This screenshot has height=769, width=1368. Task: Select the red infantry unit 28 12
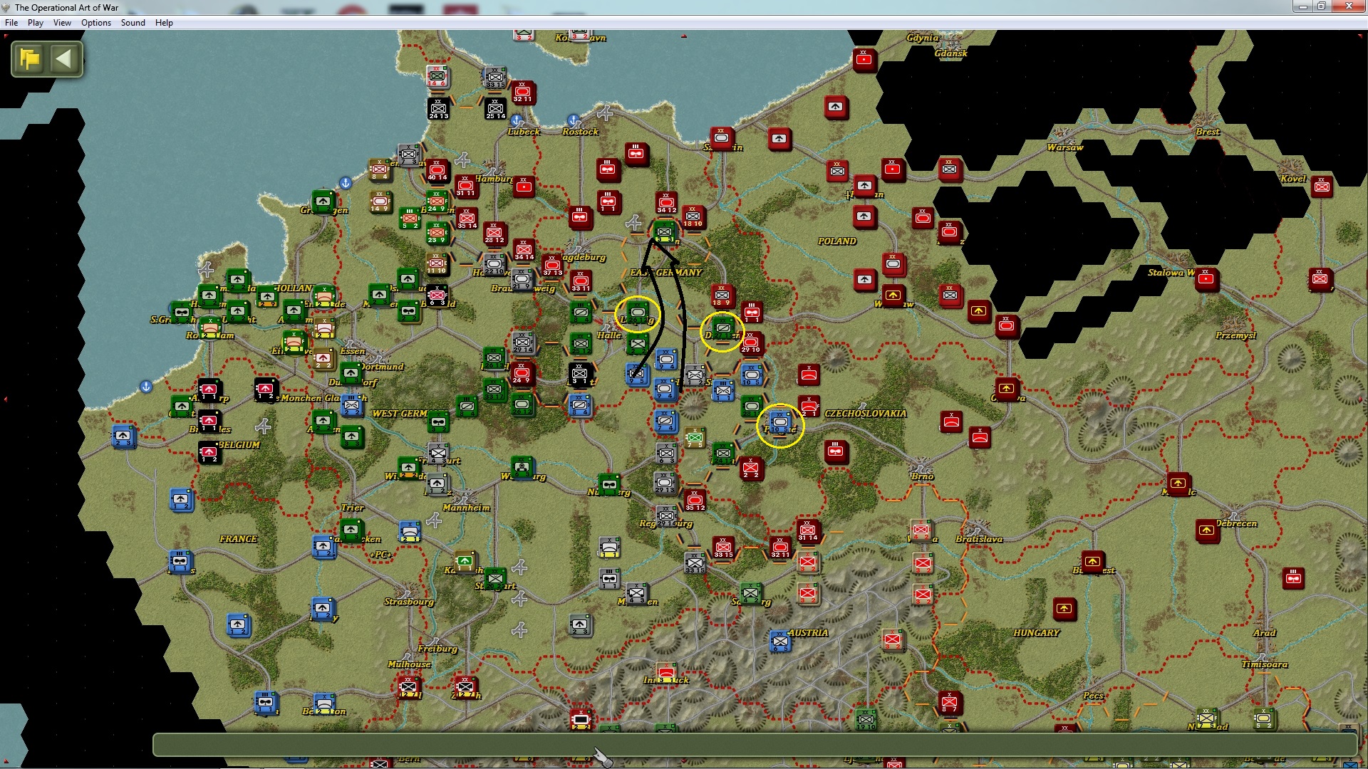point(494,234)
